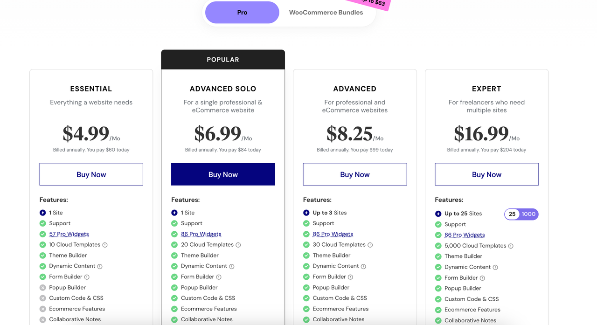The image size is (597, 325).
Task: Click Buy Now for Advanced Solo
Action: 223,174
